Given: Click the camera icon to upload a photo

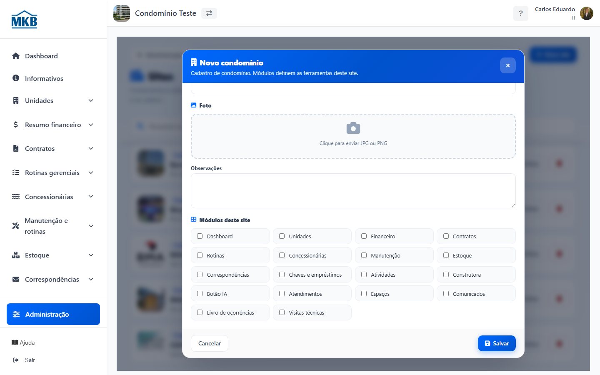Looking at the screenshot, I should click(x=353, y=128).
